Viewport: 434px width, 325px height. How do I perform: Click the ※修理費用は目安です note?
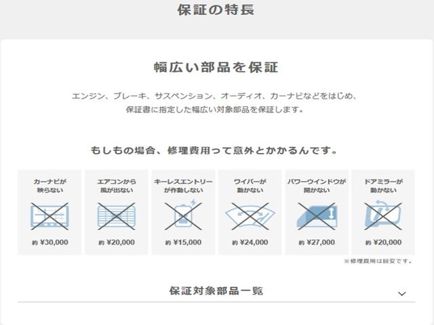378,261
